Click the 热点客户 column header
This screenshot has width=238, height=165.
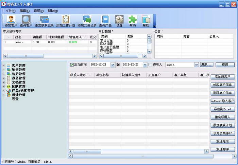pyautogui.click(x=159, y=75)
